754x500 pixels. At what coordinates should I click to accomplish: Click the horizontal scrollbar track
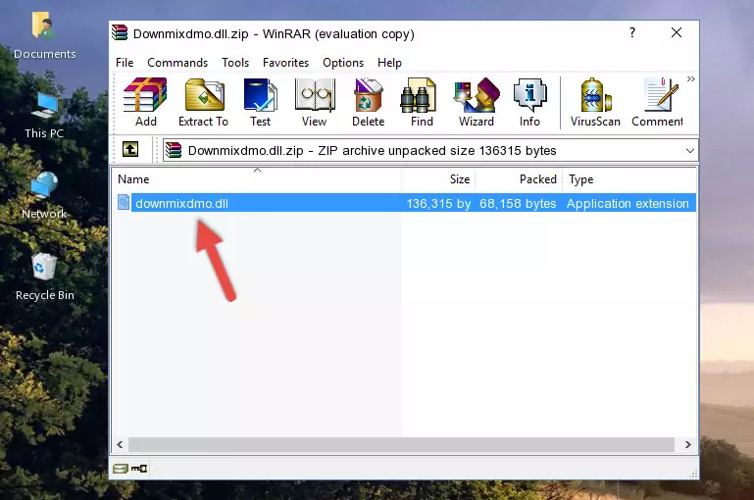[401, 445]
